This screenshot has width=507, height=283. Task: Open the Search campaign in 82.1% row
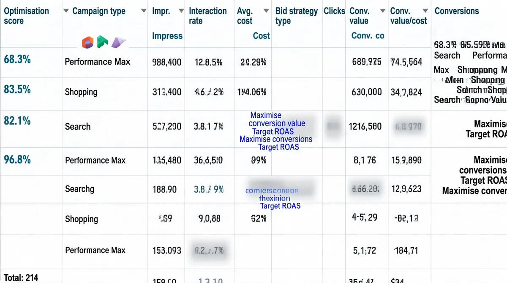(78, 126)
